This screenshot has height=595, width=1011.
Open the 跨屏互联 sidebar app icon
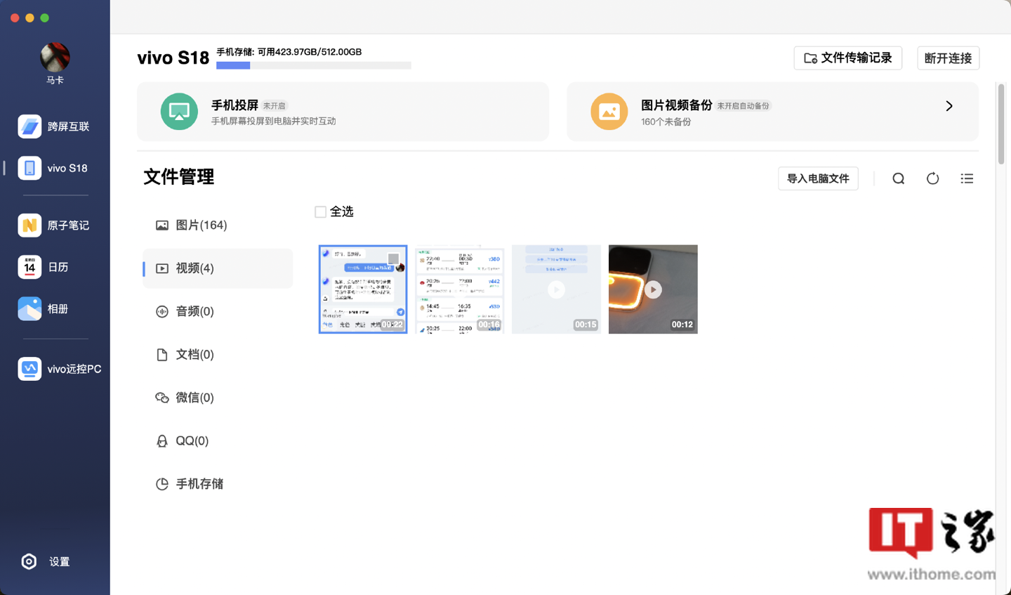(x=29, y=126)
